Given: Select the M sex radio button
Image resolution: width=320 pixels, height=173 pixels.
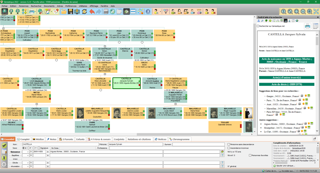Looking at the screenshot, I should (x=24, y=148).
